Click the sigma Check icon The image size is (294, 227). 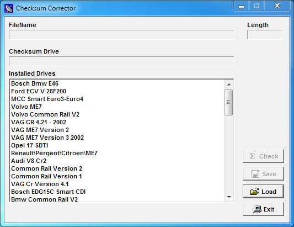[253, 156]
